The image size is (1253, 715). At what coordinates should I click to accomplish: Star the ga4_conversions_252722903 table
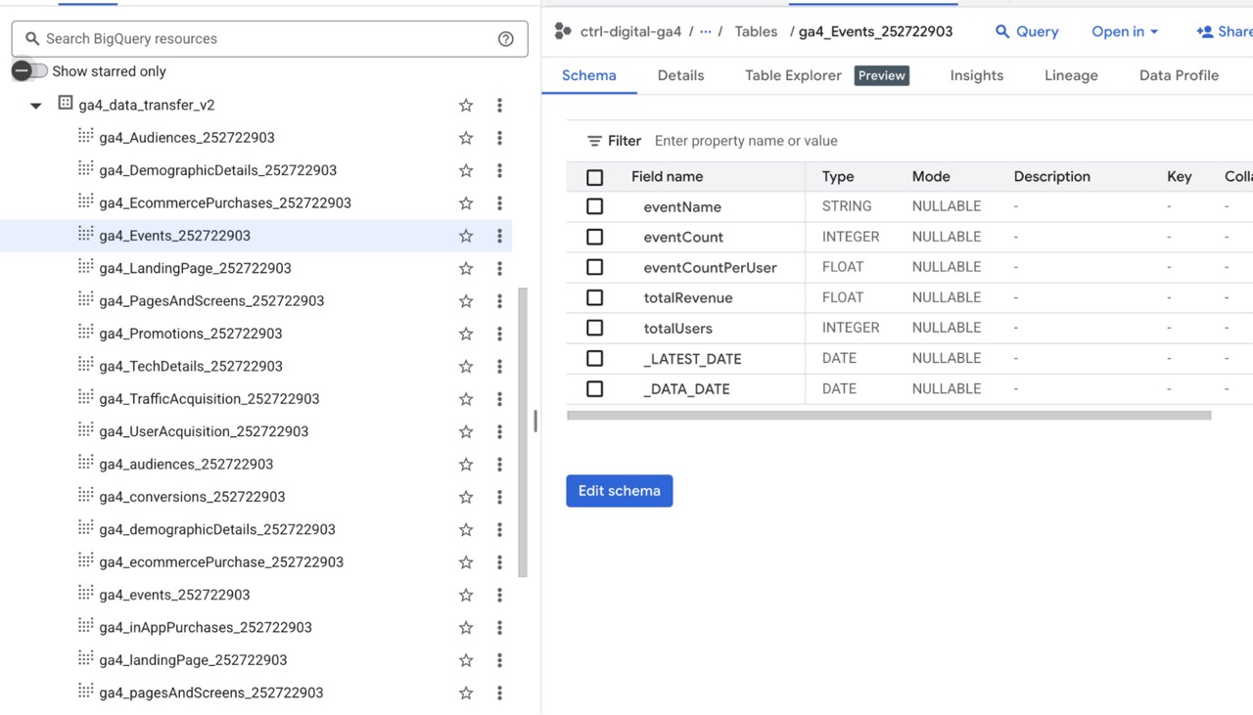tap(466, 497)
